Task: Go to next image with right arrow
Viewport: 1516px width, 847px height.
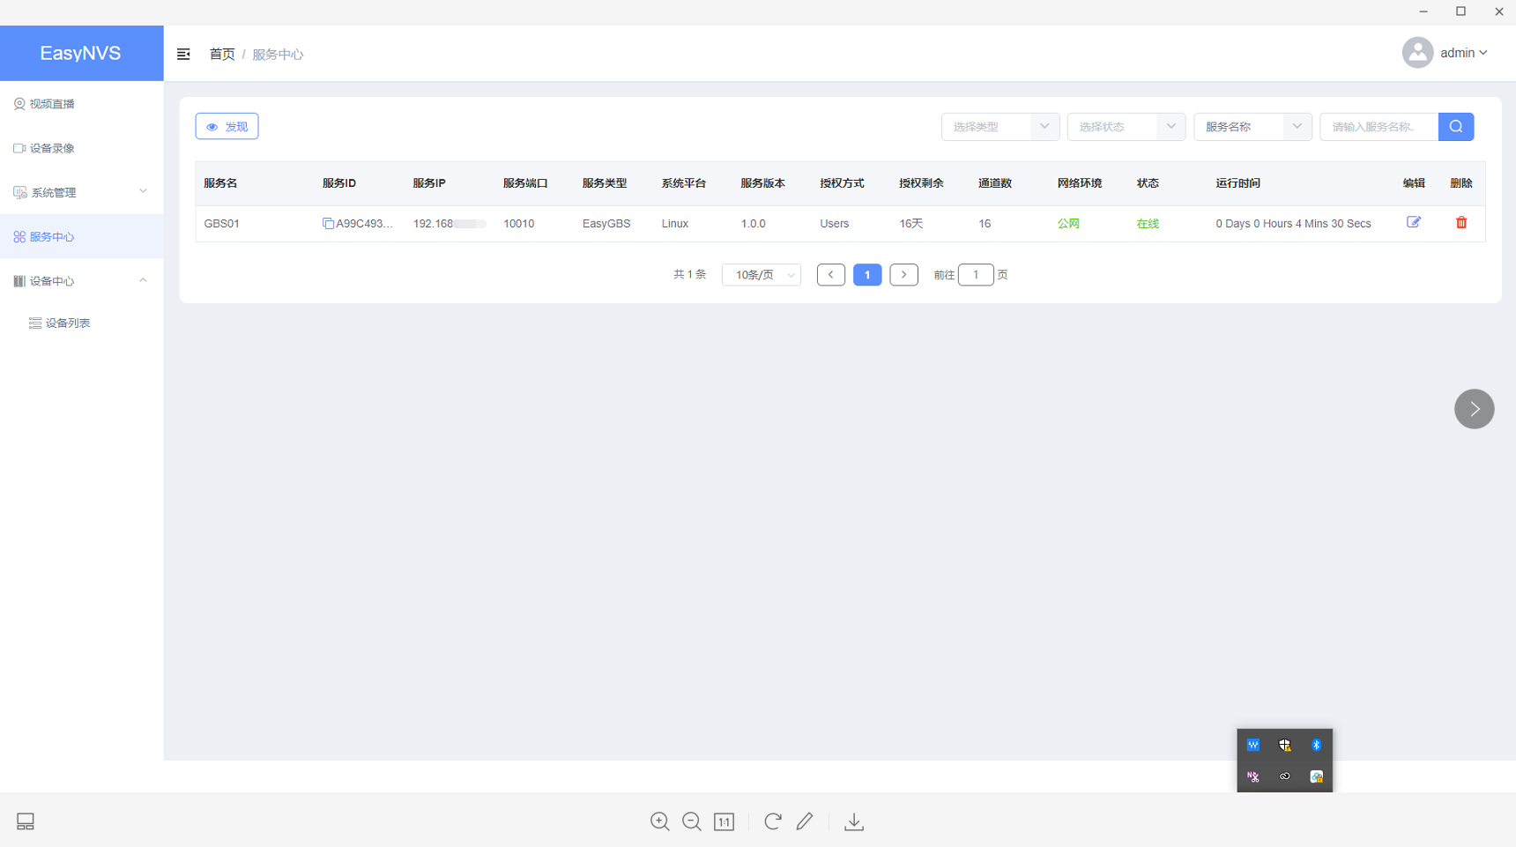Action: point(1475,409)
